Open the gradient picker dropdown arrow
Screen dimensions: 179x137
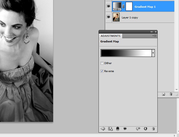tap(153, 53)
